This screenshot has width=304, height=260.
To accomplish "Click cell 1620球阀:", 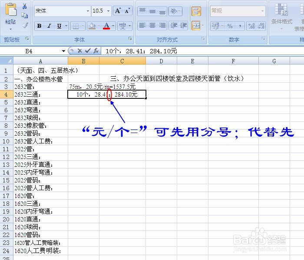I will click(41, 227).
